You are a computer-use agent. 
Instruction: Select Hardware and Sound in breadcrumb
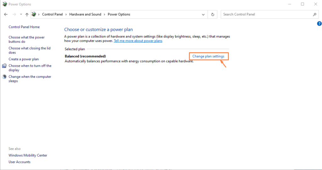(85, 14)
